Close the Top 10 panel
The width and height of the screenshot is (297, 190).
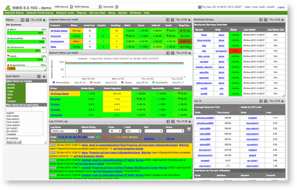pyautogui.click(x=283, y=101)
